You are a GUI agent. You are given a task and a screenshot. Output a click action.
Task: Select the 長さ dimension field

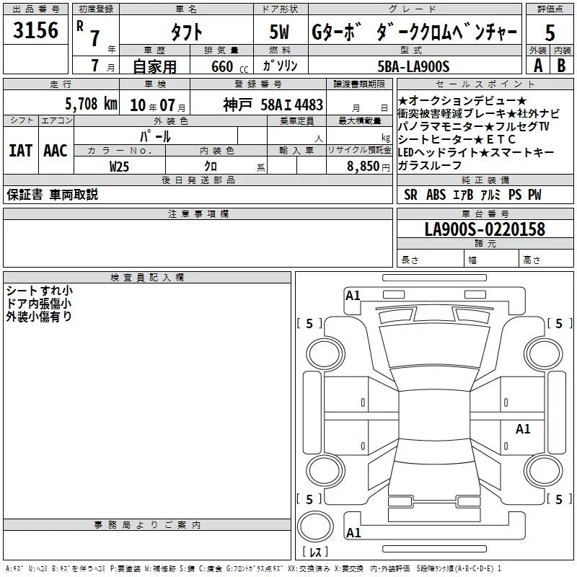point(430,258)
